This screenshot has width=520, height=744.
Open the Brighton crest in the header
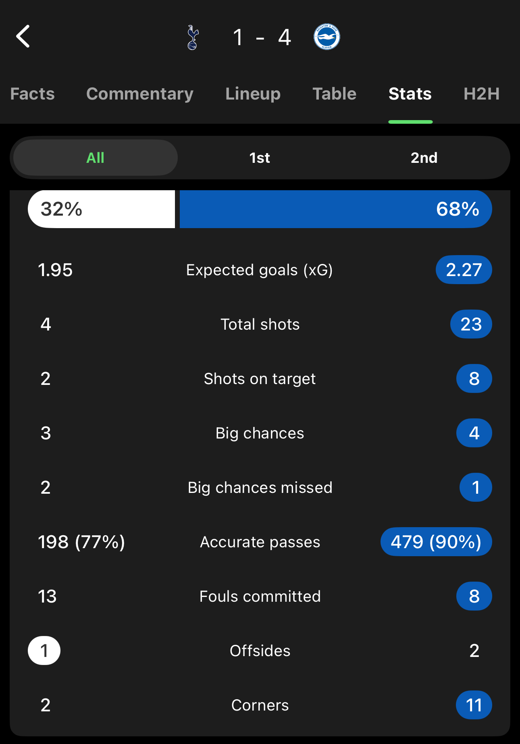coord(327,37)
